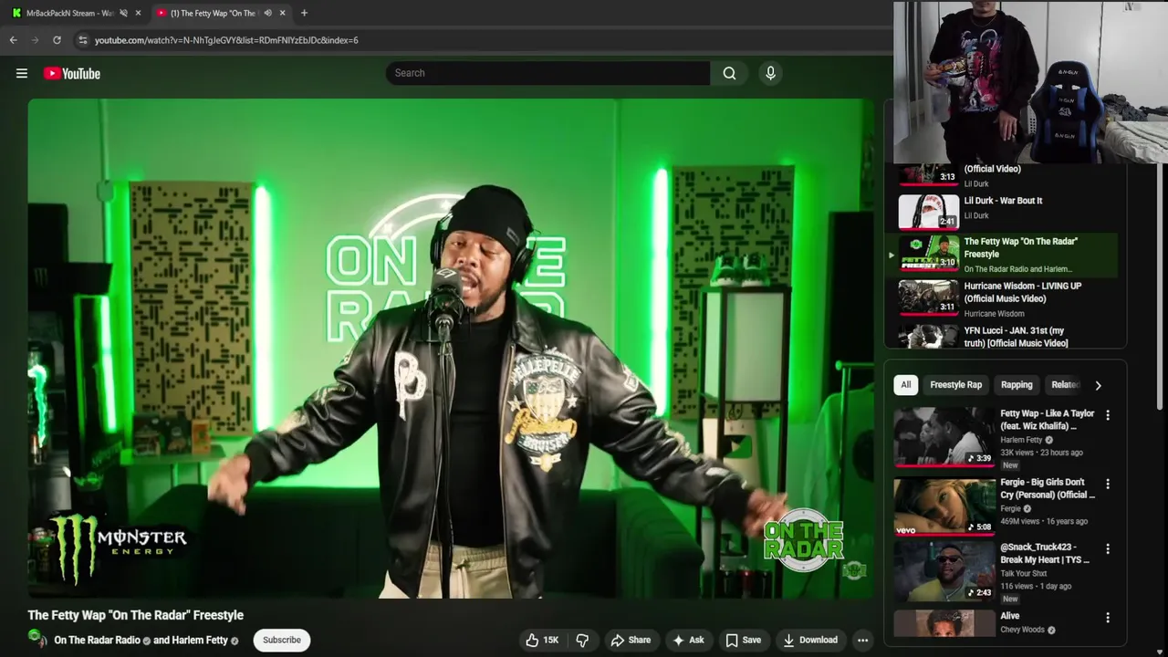Select the Related filter chip

click(1065, 384)
